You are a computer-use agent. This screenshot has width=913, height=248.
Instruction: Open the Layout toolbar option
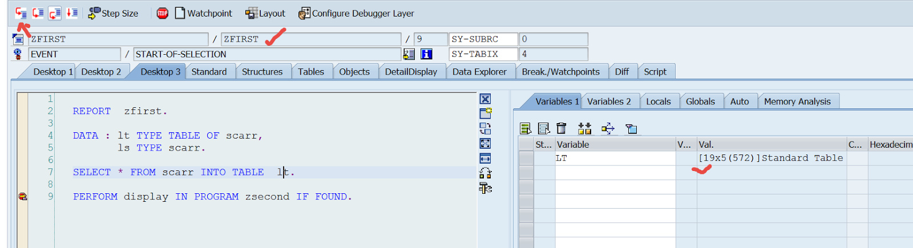point(265,13)
